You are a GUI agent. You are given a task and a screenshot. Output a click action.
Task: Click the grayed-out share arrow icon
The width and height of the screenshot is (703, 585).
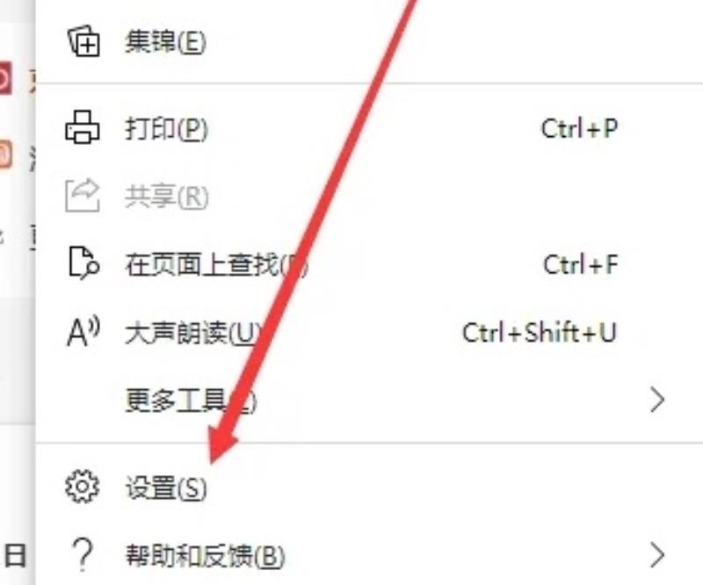83,195
